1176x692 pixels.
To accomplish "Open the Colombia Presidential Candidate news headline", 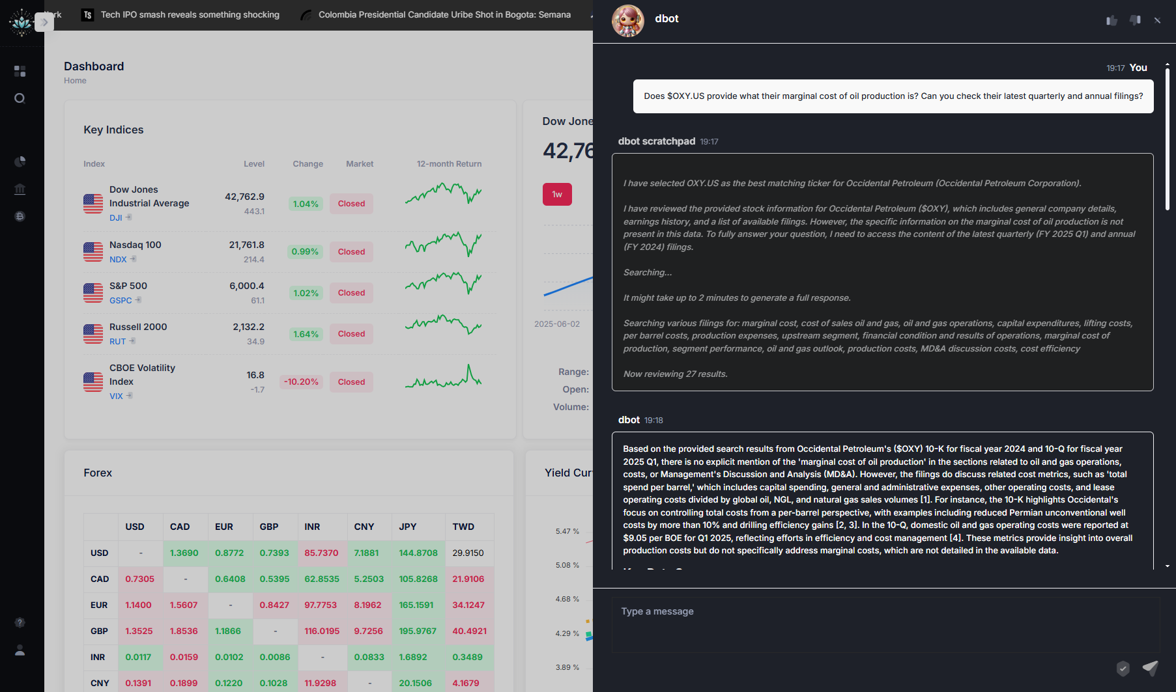I will click(x=444, y=14).
